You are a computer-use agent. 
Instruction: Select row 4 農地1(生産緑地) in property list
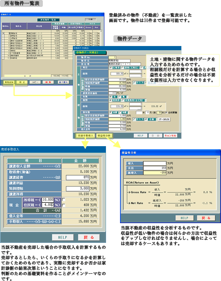51,41
